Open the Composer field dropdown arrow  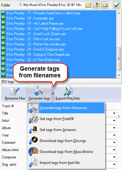tap(114, 157)
